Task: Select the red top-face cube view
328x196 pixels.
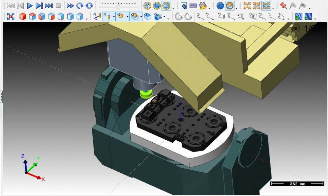Action: point(32,17)
